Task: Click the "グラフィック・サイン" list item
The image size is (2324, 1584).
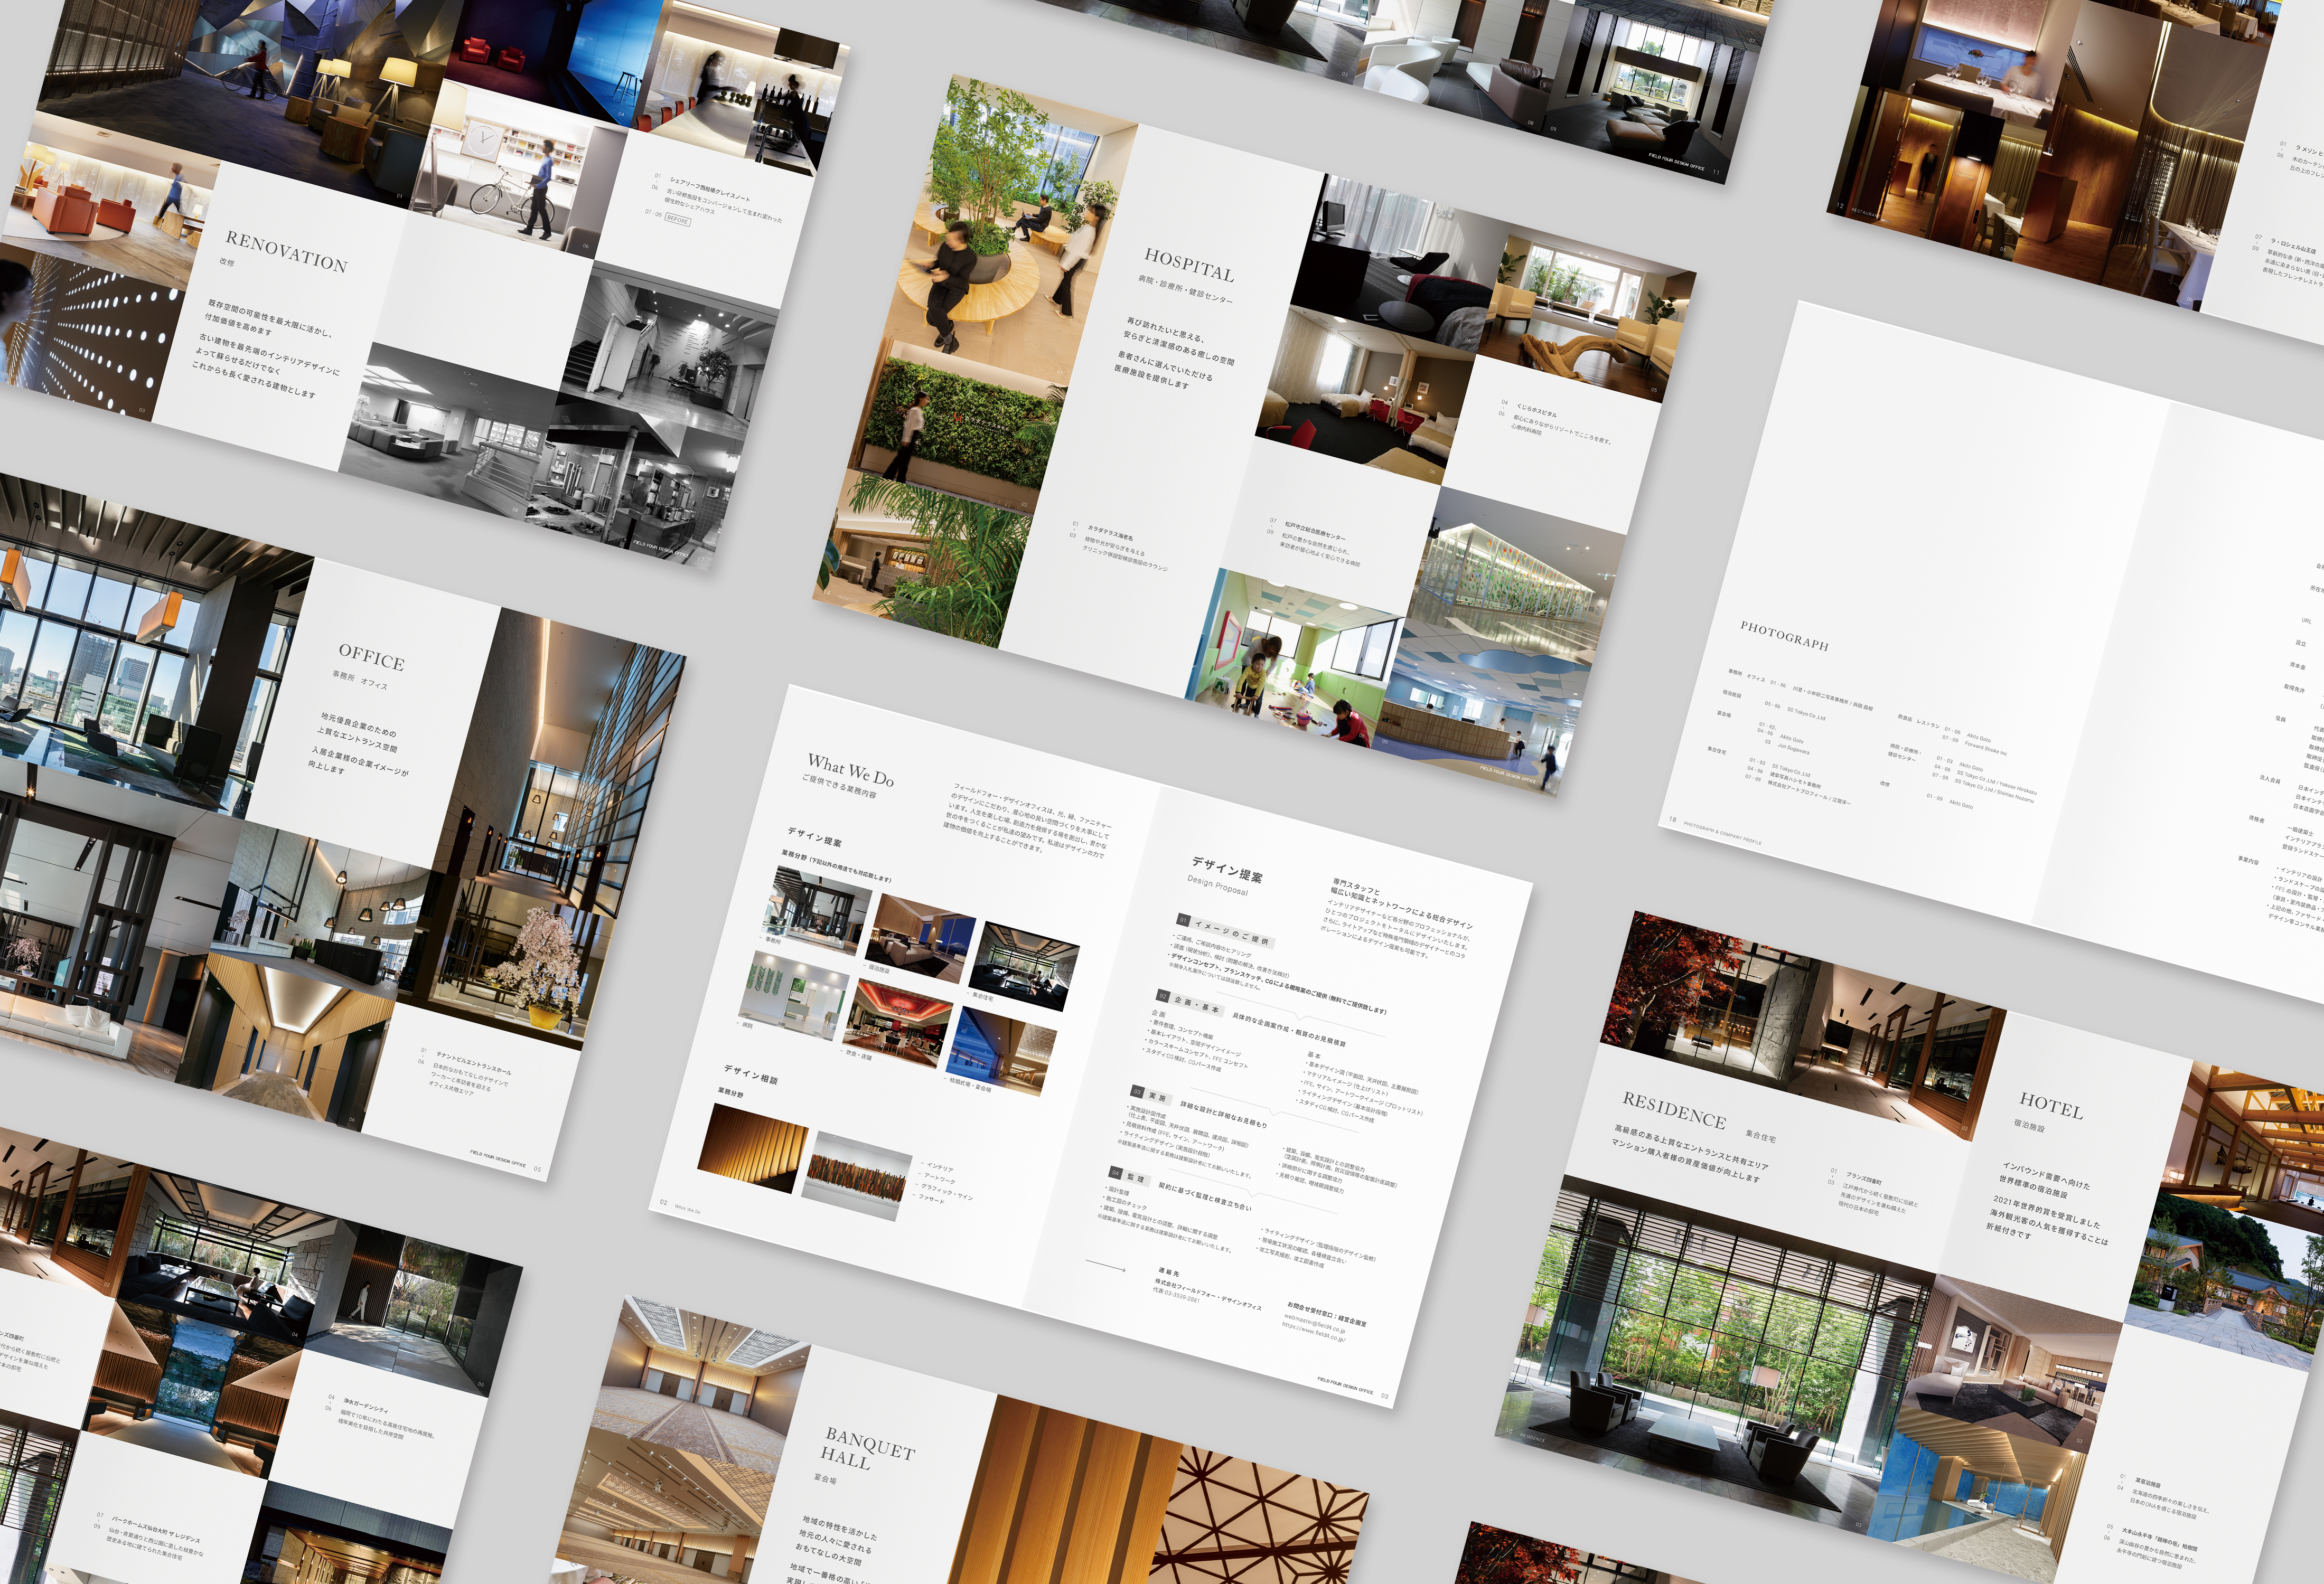Action: (947, 1191)
